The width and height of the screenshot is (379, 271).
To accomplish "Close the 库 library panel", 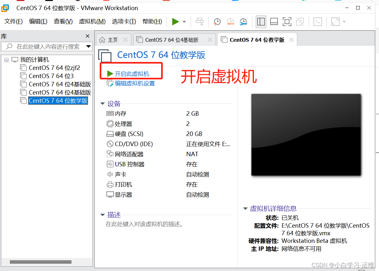I will point(87,36).
